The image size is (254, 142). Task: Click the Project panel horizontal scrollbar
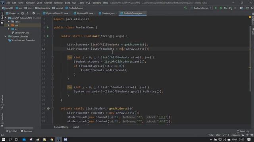(x=19, y=128)
